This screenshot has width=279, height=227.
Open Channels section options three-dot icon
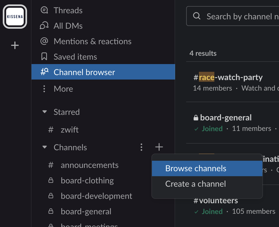click(x=141, y=147)
